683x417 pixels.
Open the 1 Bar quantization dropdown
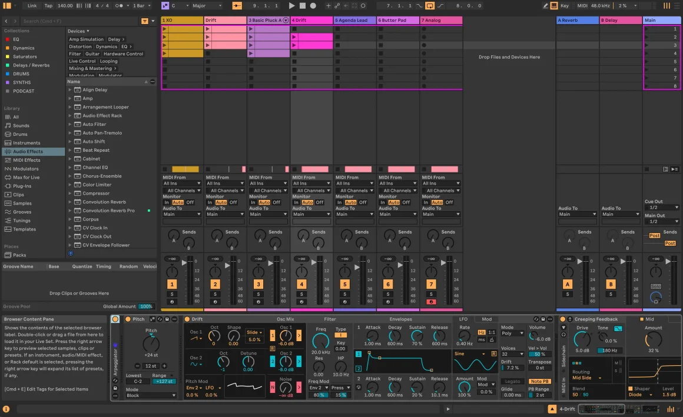click(x=141, y=5)
